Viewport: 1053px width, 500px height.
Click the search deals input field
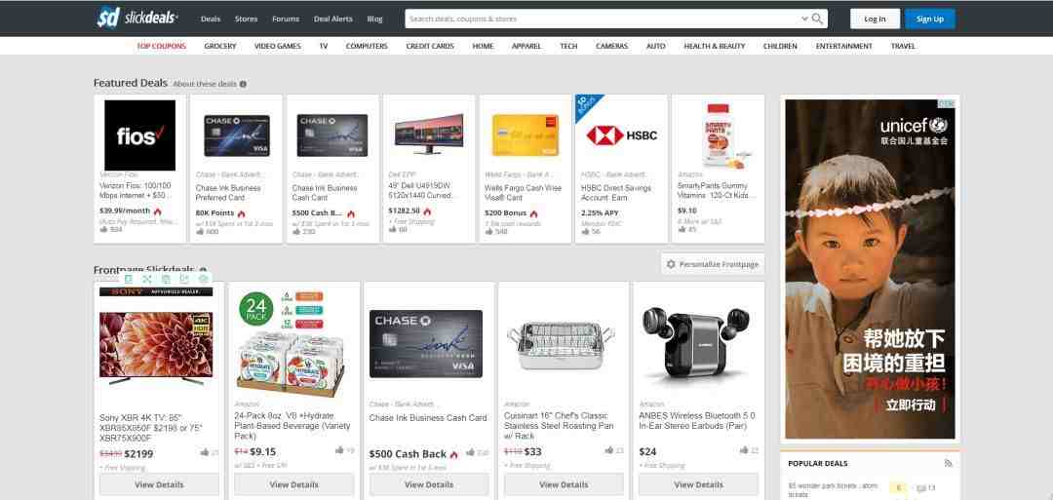[x=600, y=19]
